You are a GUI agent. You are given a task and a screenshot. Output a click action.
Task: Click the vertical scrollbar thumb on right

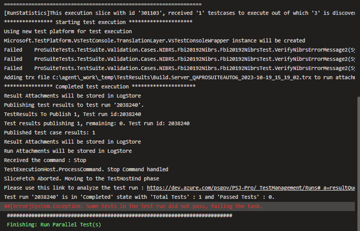pyautogui.click(x=359, y=164)
